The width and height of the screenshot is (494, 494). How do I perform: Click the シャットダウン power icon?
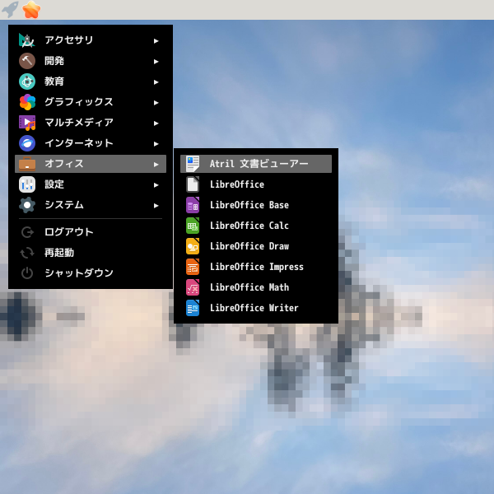tap(27, 273)
